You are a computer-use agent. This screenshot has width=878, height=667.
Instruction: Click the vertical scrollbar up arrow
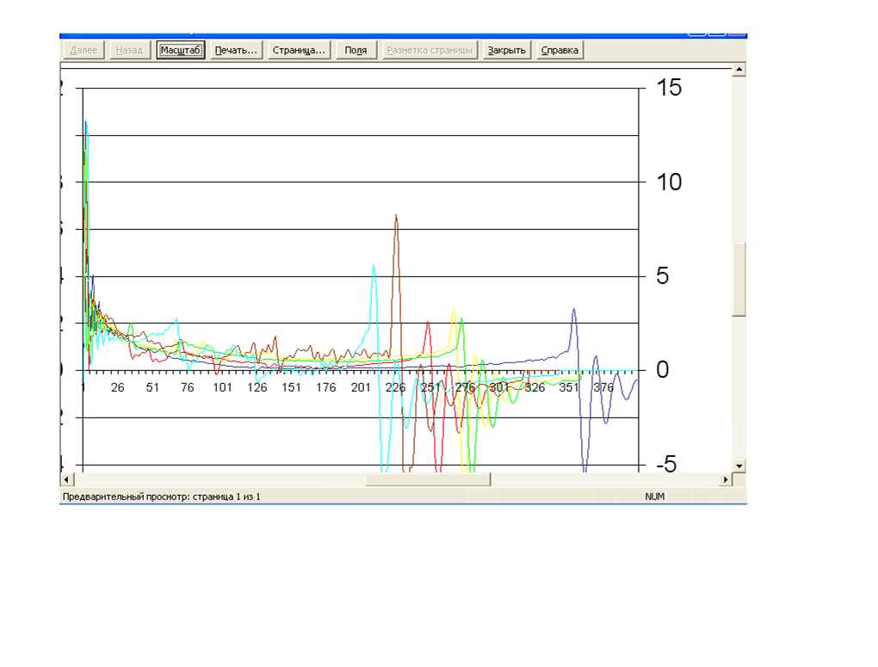coord(739,70)
